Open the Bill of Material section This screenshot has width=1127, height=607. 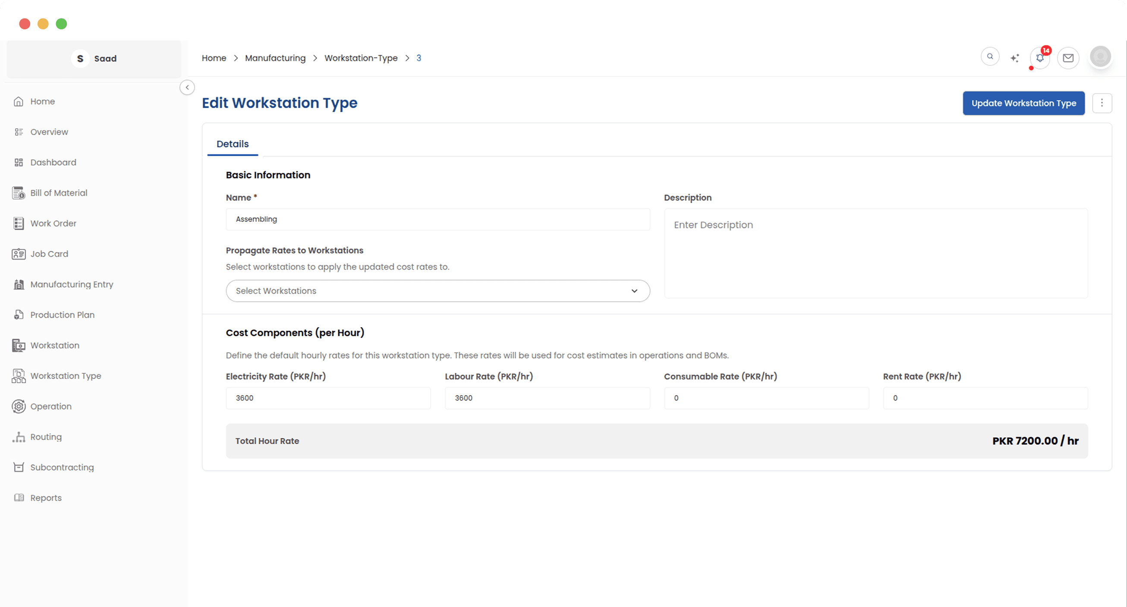pos(19,193)
